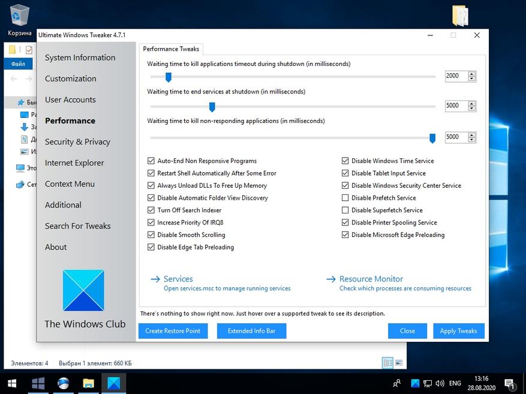
Task: Uncheck Disable Edge Tab Preloading
Action: pyautogui.click(x=151, y=247)
